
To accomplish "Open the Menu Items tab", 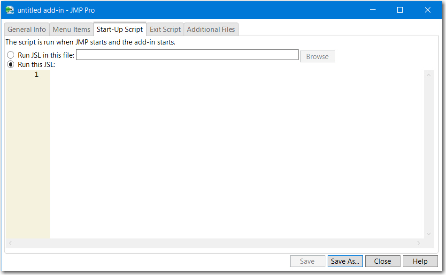I will pyautogui.click(x=71, y=29).
